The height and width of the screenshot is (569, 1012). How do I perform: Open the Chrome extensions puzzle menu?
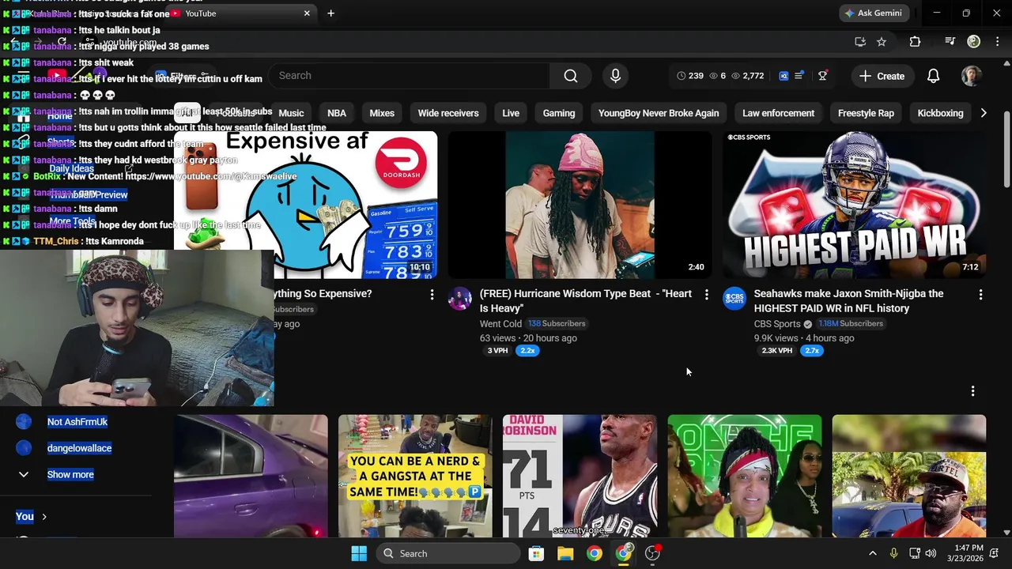(915, 42)
